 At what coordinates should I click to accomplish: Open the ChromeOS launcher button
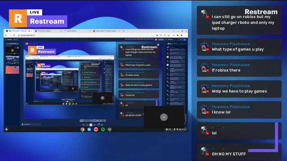tap(7, 129)
